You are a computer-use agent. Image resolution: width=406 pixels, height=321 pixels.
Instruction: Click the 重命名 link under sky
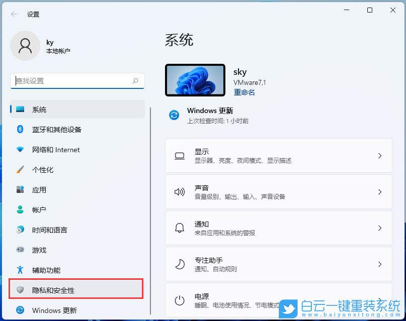pyautogui.click(x=243, y=92)
